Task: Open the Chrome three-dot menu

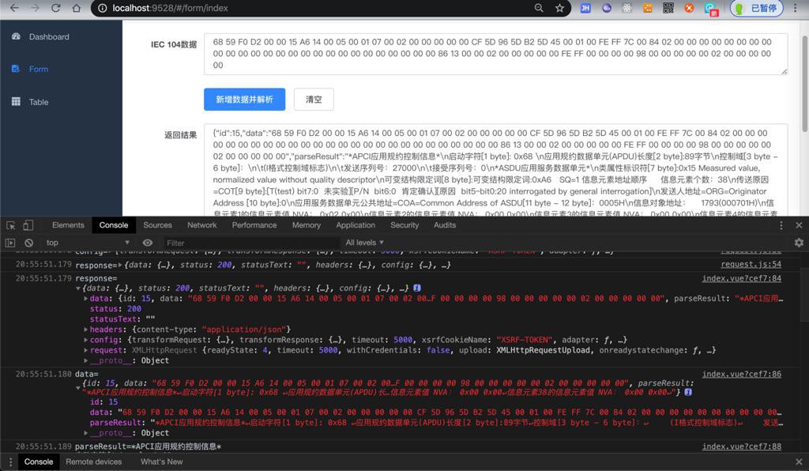Action: pos(795,8)
